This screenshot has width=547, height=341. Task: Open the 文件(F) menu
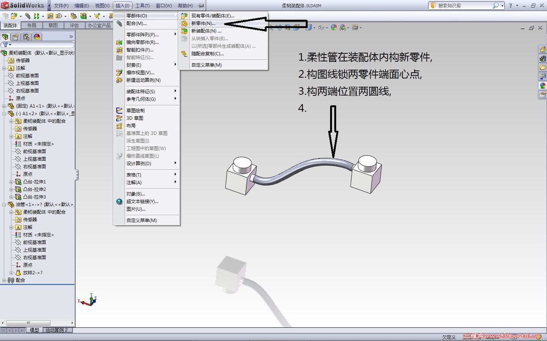(x=61, y=6)
